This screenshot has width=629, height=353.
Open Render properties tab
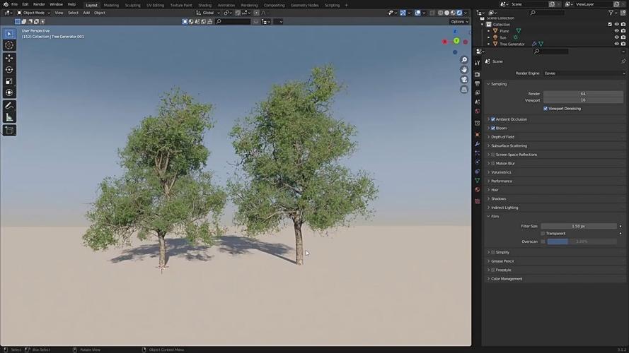pos(478,74)
